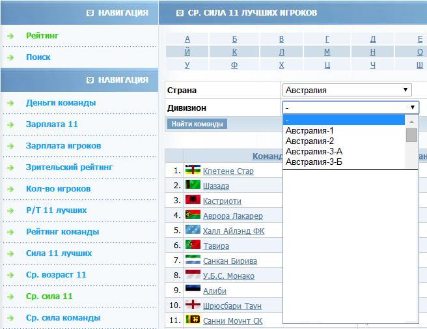Screen dimensions: 427x329
Task: Click the flag icon next to Клетене Стар
Action: tap(193, 171)
